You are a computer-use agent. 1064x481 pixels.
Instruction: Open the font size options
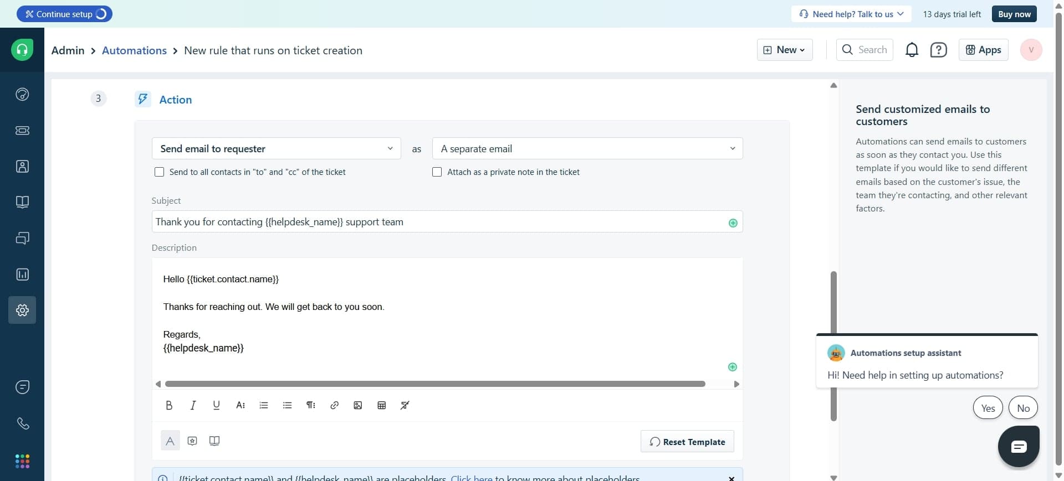tap(240, 405)
